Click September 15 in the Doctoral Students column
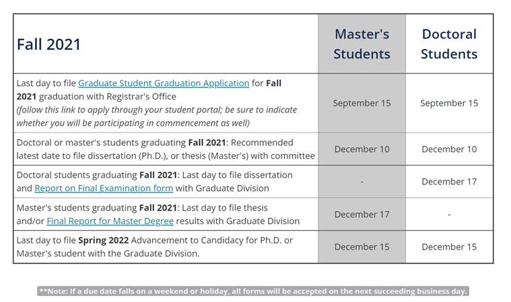 [x=449, y=103]
